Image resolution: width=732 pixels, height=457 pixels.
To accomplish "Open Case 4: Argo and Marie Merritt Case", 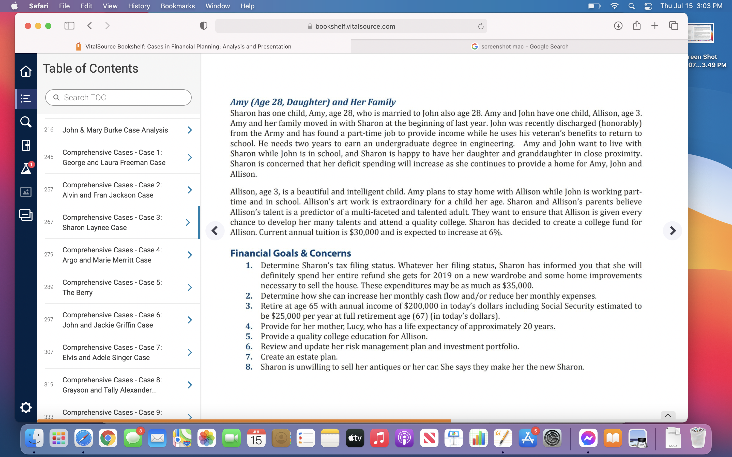I will tap(112, 255).
